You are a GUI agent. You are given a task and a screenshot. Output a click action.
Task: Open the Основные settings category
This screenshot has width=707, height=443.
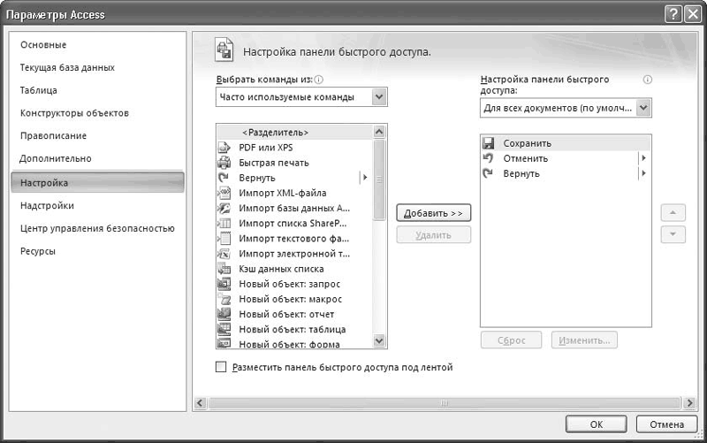(43, 45)
